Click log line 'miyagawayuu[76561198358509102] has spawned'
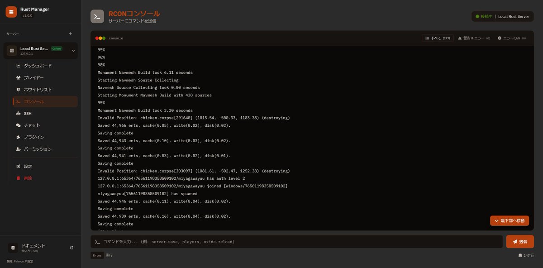 [148, 193]
